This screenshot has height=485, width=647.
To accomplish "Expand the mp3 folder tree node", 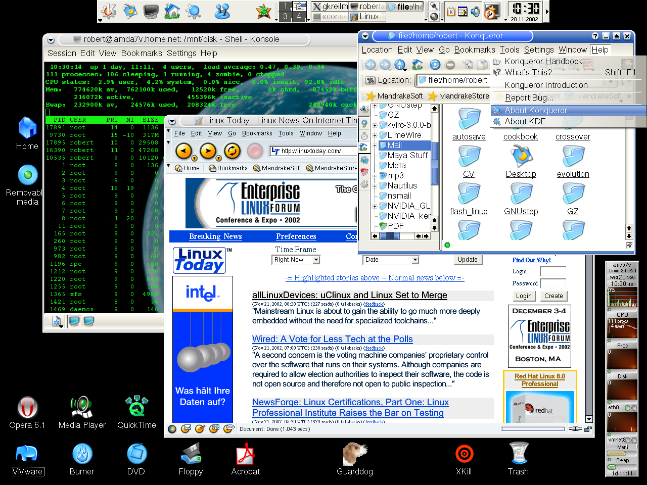I will coord(375,176).
